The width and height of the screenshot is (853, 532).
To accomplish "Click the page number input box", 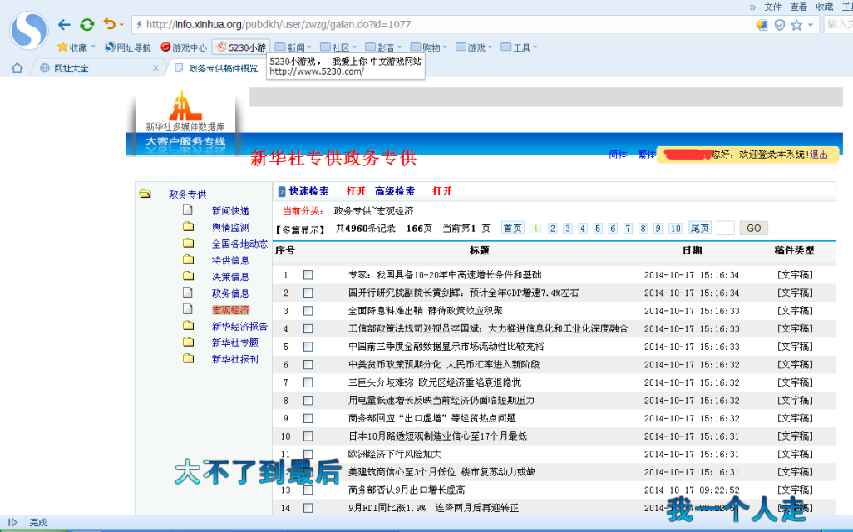I will tap(726, 228).
